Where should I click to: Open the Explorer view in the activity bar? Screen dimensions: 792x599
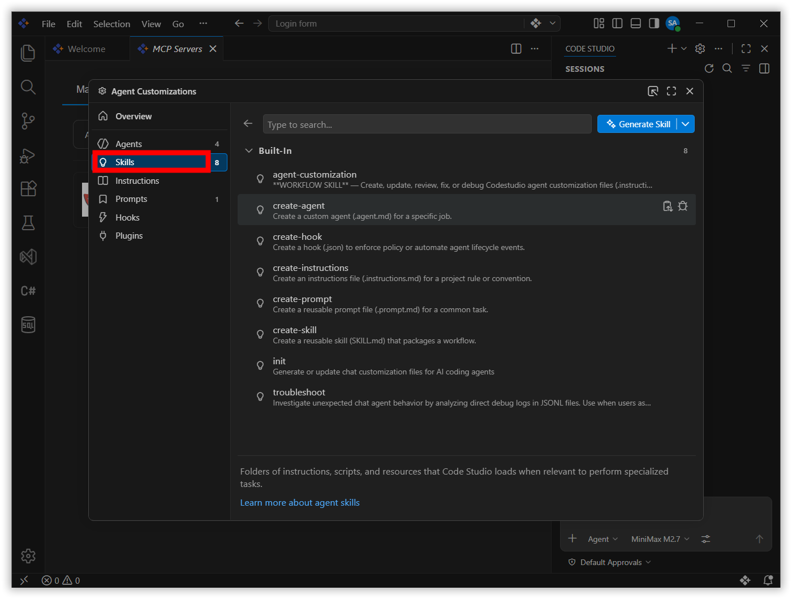pyautogui.click(x=28, y=53)
